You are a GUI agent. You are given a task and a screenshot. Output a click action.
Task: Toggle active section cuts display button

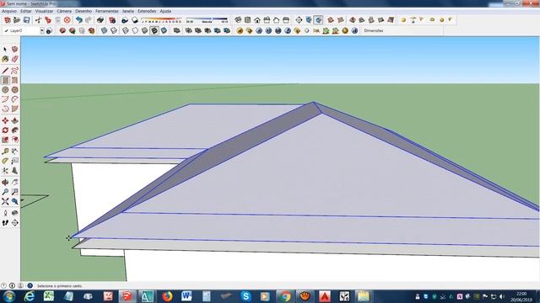tap(319, 20)
